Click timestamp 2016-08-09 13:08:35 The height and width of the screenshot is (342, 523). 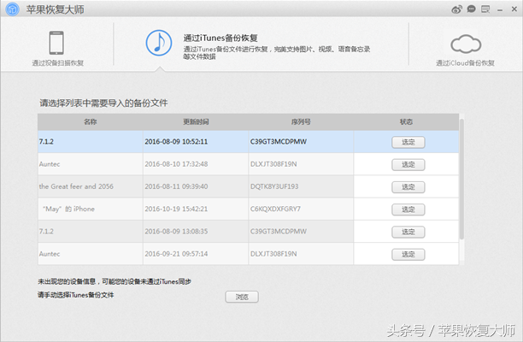176,231
